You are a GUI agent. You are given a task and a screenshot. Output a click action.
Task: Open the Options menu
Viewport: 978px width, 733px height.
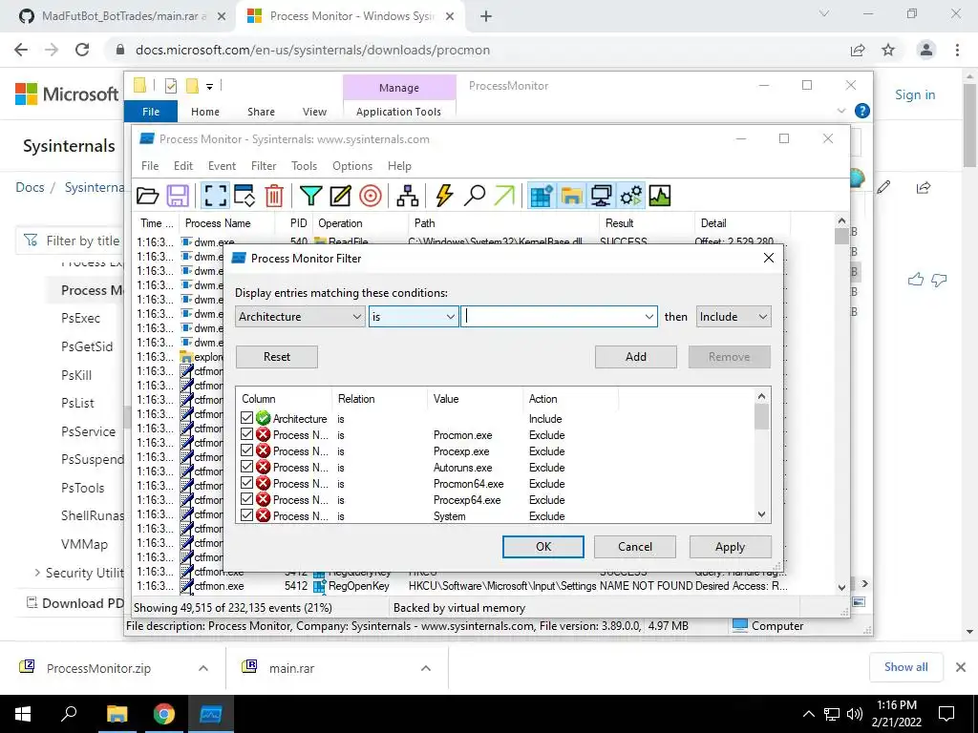pos(352,166)
